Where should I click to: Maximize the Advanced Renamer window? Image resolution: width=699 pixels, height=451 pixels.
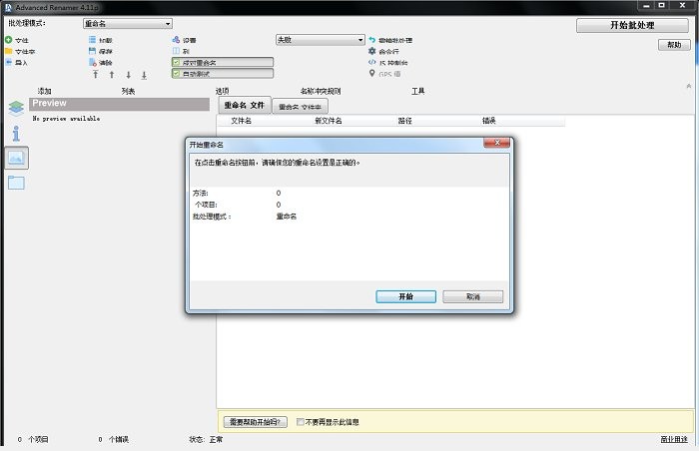click(662, 5)
